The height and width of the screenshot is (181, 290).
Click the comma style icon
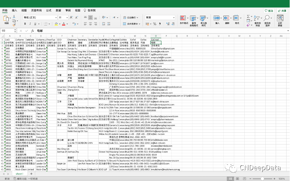pos(160,24)
